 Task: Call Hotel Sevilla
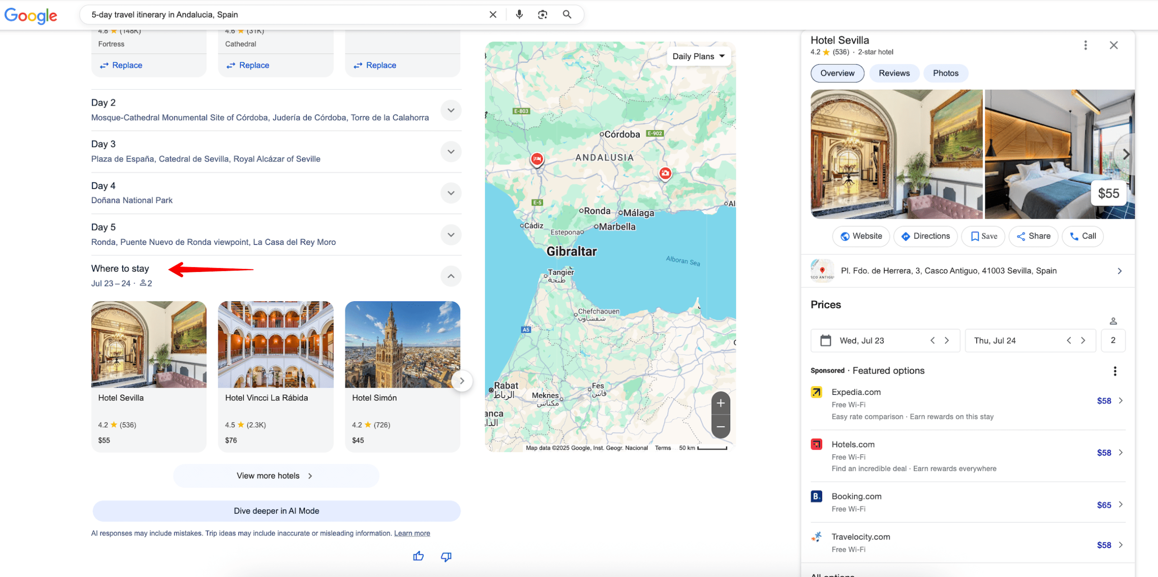point(1082,236)
